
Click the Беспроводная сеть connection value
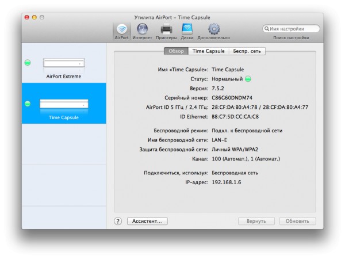point(235,173)
